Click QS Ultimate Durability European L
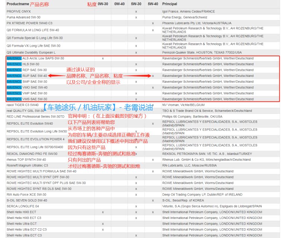The width and height of the screenshot is (298, 238). 31,52
